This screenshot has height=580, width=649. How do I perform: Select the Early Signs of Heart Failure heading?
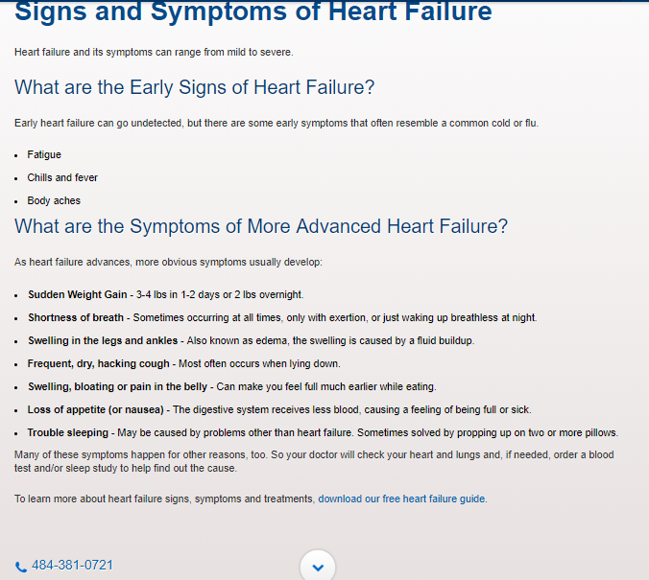[194, 87]
